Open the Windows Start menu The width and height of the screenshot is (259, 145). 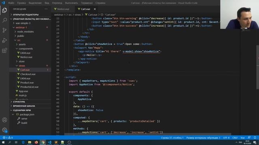[3, 142]
